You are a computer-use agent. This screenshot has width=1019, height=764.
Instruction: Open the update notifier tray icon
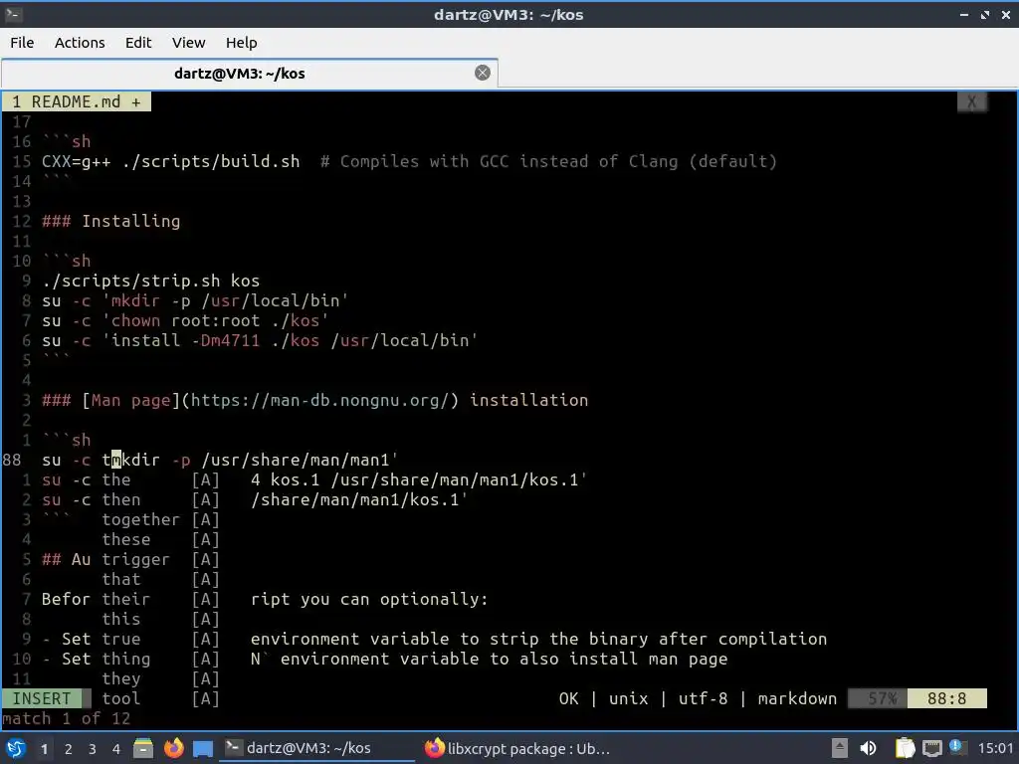coord(956,747)
